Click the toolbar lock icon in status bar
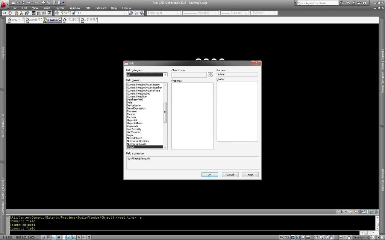The width and height of the screenshot is (385, 240). click(349, 237)
